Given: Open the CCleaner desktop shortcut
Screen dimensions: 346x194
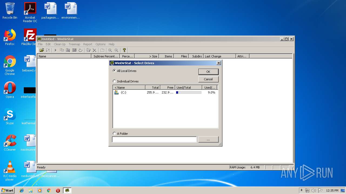Looking at the screenshot, I should [x=10, y=143].
